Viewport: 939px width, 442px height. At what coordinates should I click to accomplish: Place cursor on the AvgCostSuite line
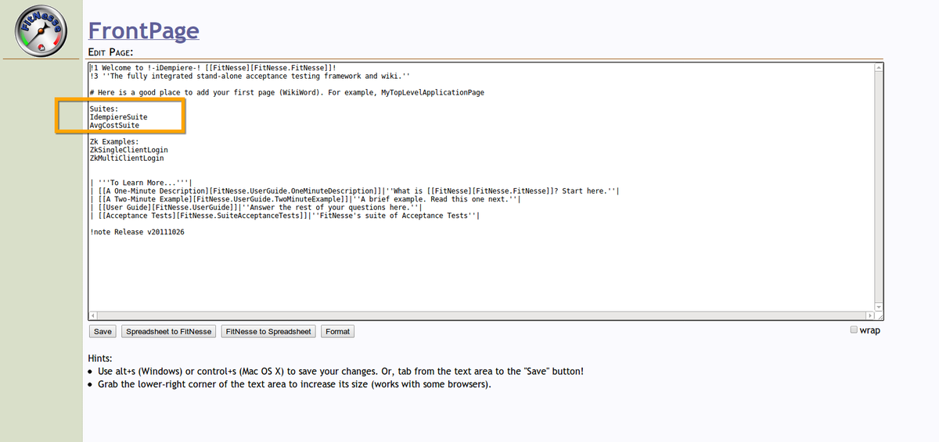pyautogui.click(x=114, y=125)
